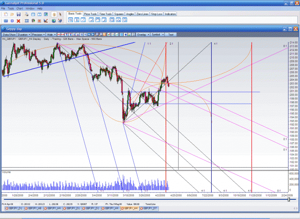Click the Geppy day chart window title
This screenshot has height=219, width=300.
coord(14,29)
